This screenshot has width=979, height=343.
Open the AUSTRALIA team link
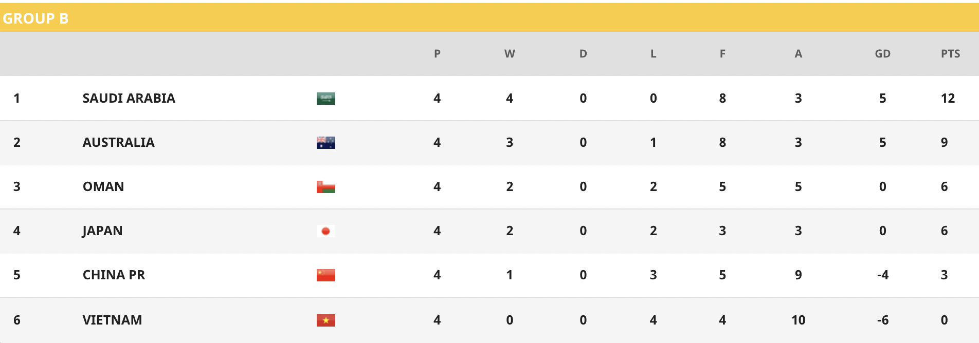coord(118,142)
